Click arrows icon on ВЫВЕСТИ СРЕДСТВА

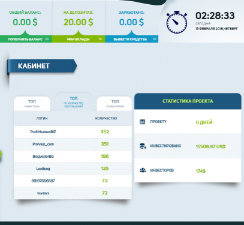pos(155,39)
